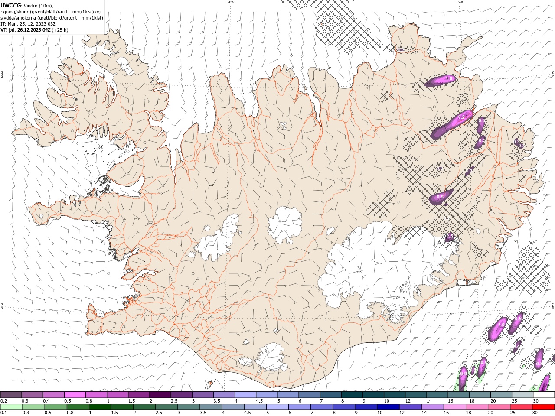Pick lower legend dark green swatch starting at 1
Viewport: 555px width, 416px height.
coord(100,407)
